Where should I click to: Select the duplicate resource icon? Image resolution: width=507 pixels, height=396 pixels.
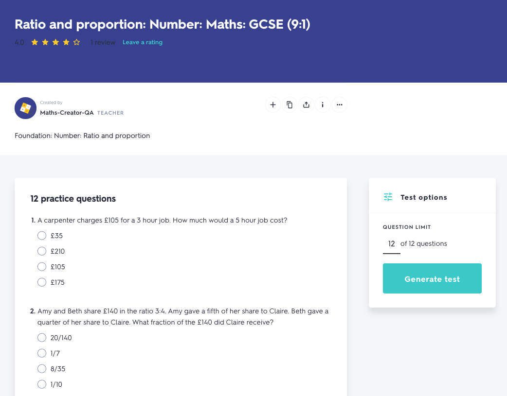(x=290, y=104)
